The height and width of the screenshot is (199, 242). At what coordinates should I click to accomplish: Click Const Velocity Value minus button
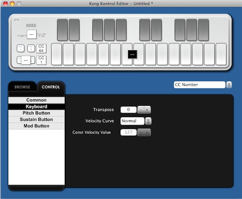tap(141, 133)
